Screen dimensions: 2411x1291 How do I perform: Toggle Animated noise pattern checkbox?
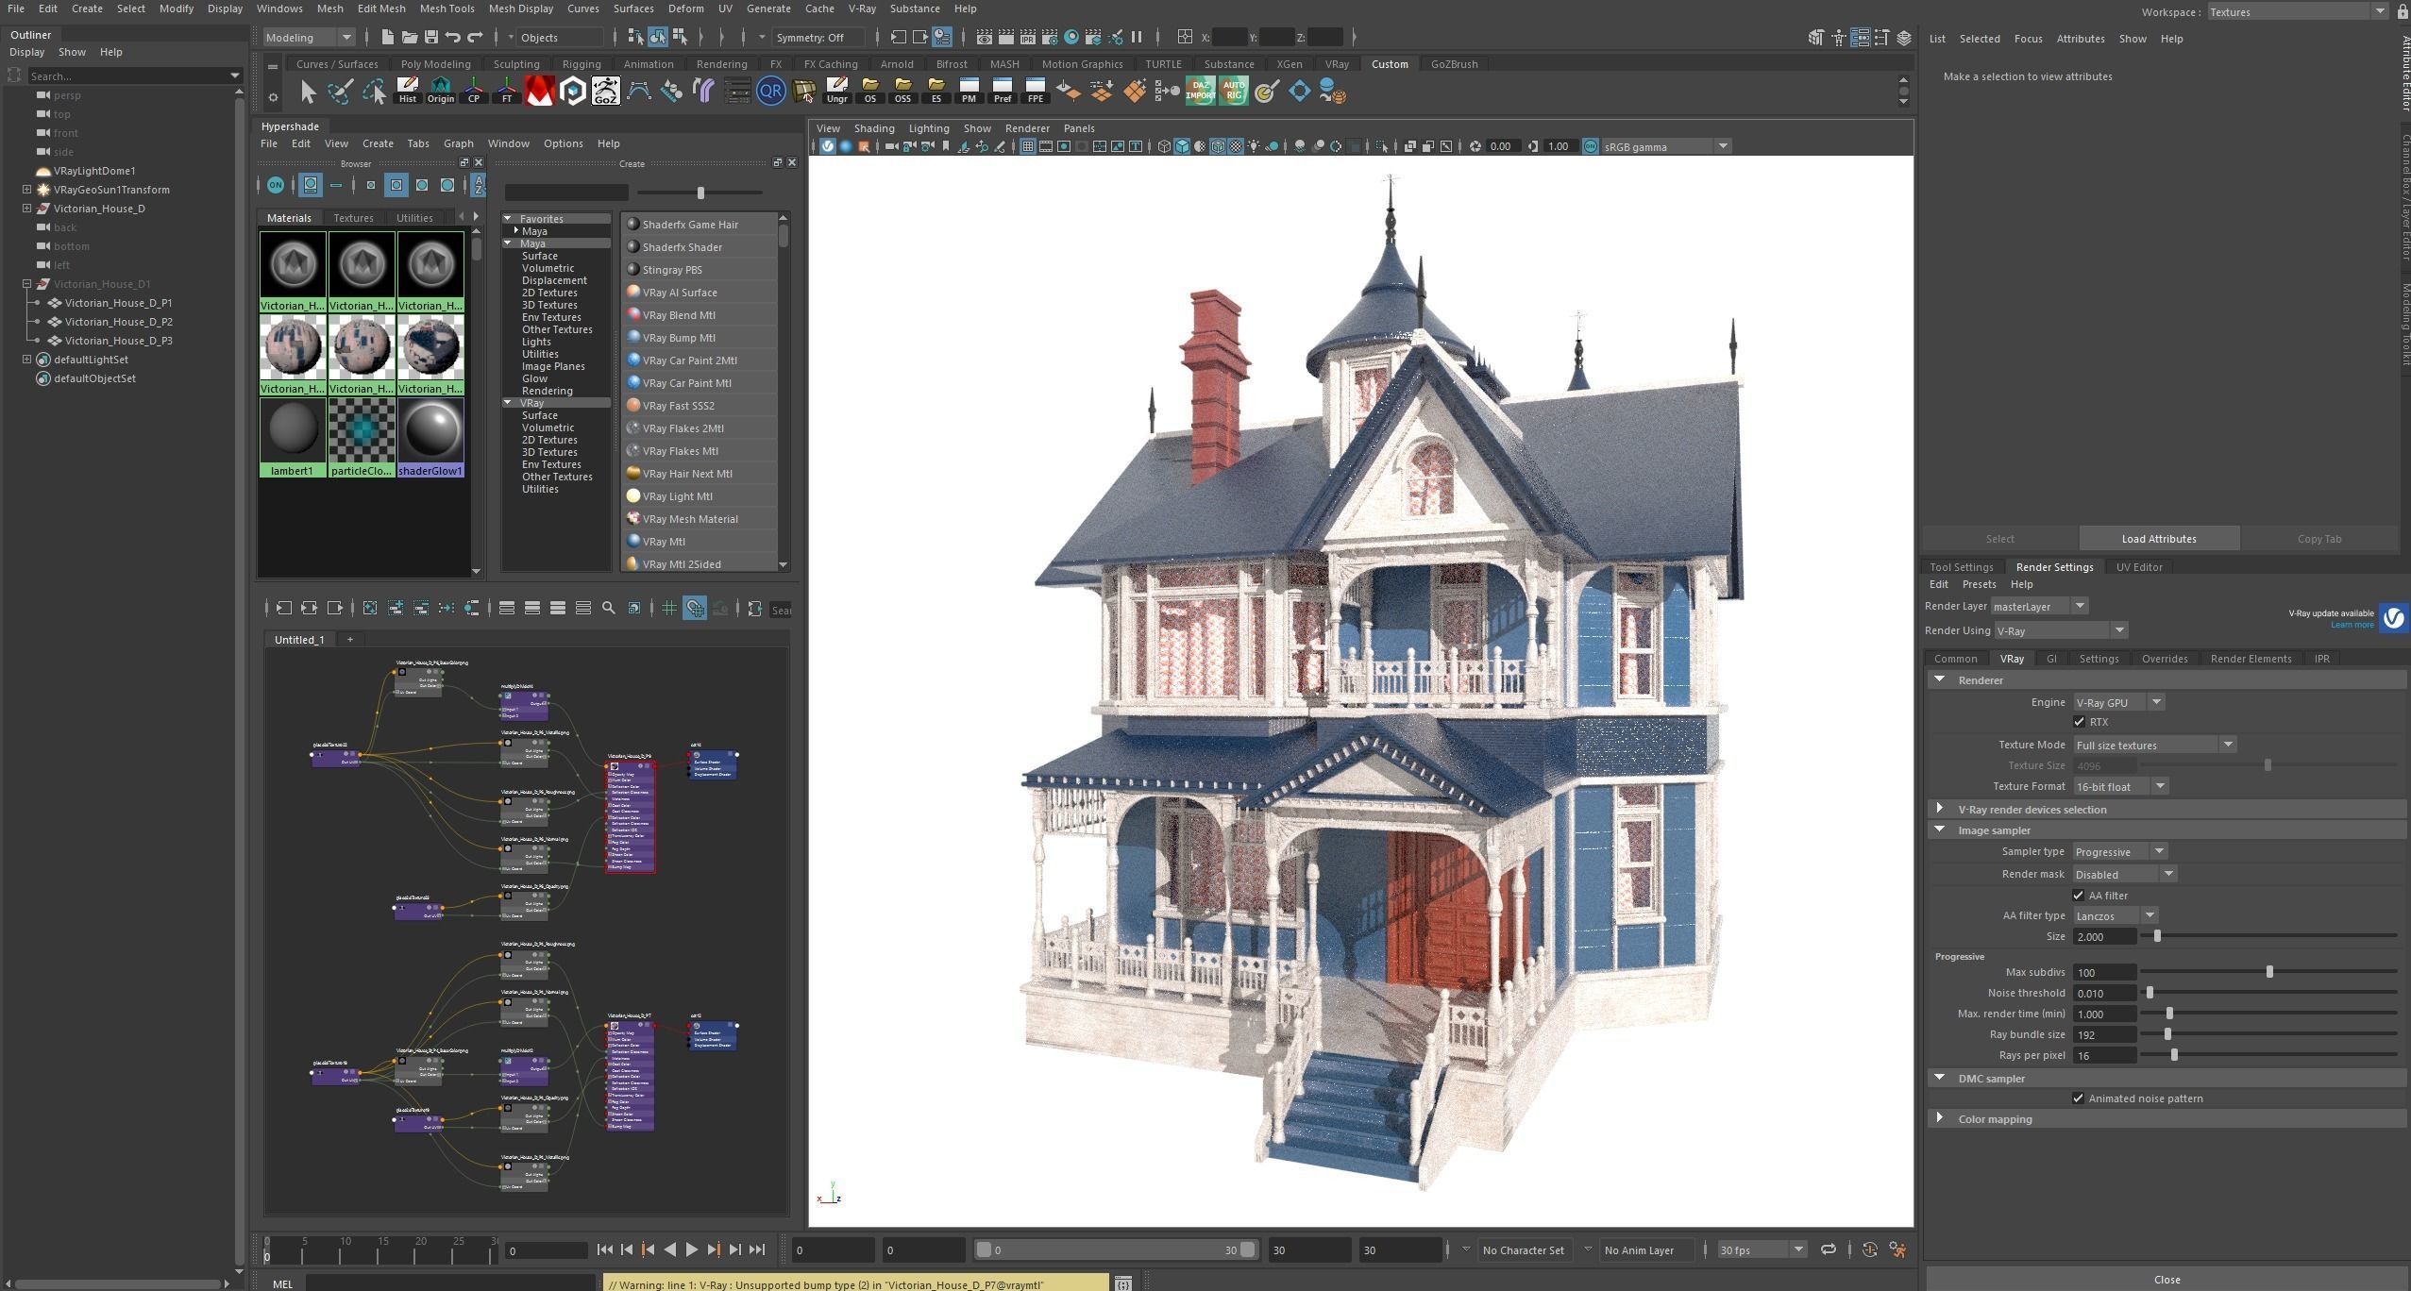coord(2079,1098)
